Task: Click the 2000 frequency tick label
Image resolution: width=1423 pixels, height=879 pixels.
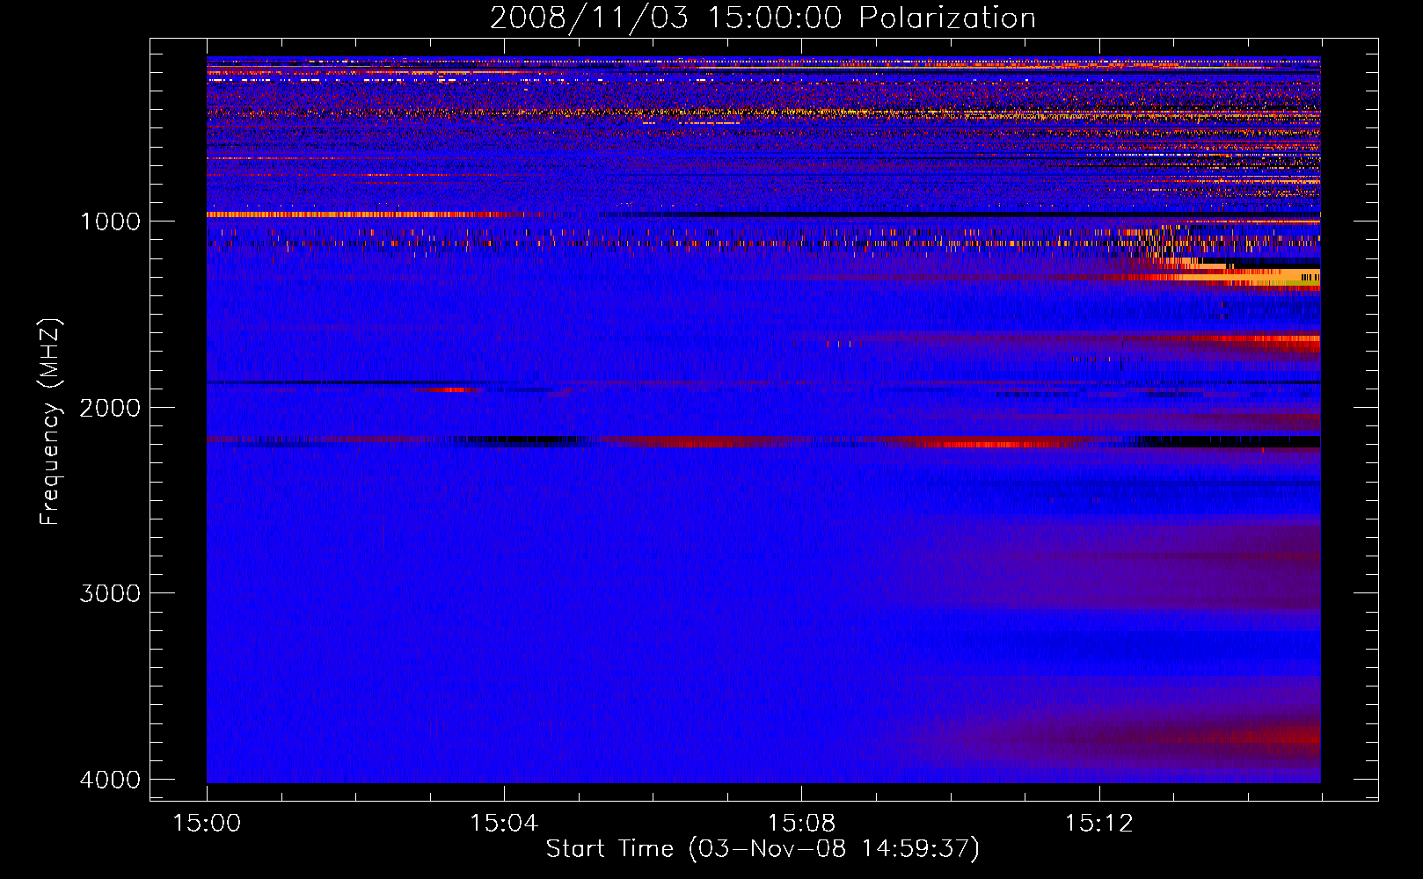Action: point(110,407)
